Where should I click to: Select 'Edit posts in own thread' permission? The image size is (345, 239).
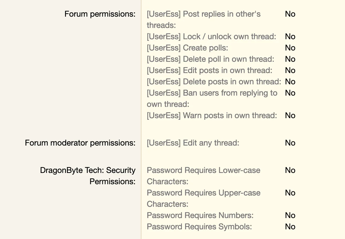[x=209, y=70]
